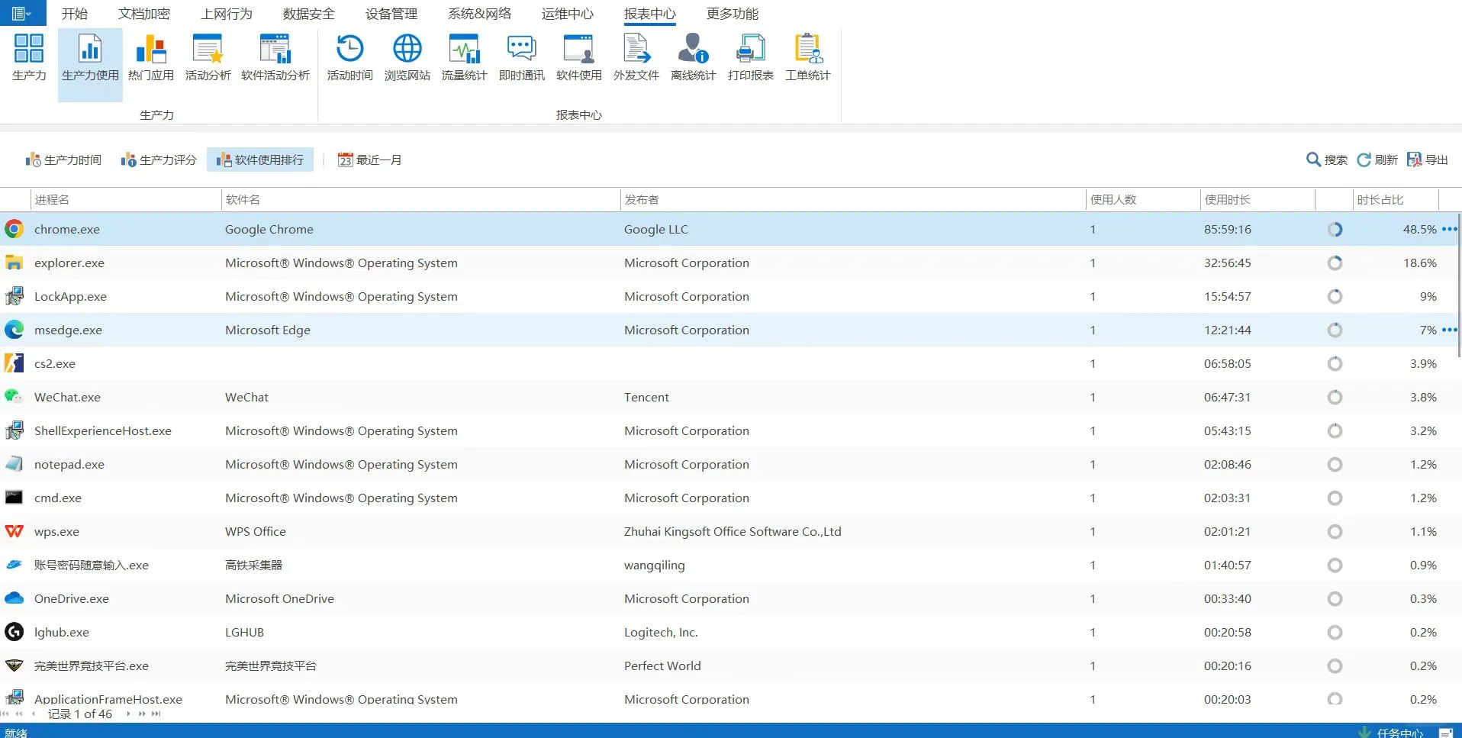Click the 导出 export button
This screenshot has height=738, width=1462.
[1428, 160]
